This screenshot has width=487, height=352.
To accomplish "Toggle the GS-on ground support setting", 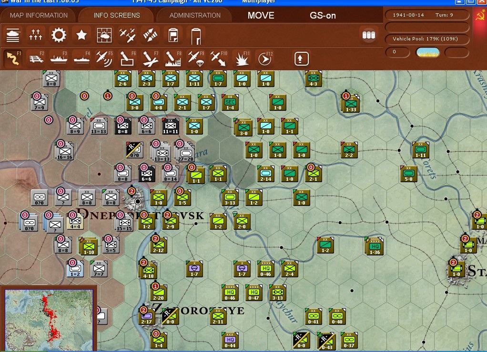I will 323,16.
